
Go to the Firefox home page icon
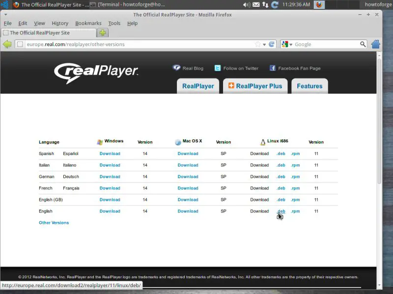pyautogui.click(x=375, y=44)
